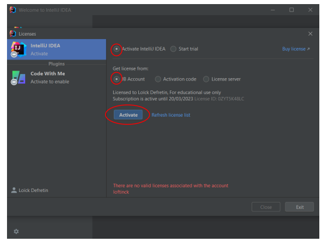Maximize the Welcome to IntelliJ IDEA window

(291, 10)
